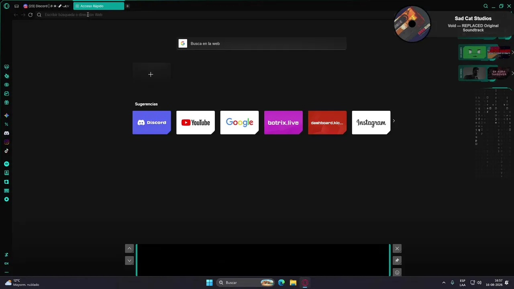Image resolution: width=514 pixels, height=289 pixels.
Task: Open the notification bell in taskbar
Action: [507, 283]
